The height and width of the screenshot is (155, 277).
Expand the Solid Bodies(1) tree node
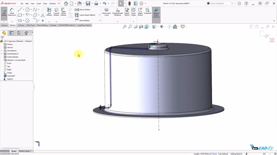(2, 54)
